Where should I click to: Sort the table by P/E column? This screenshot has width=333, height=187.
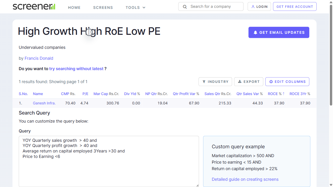85,94
